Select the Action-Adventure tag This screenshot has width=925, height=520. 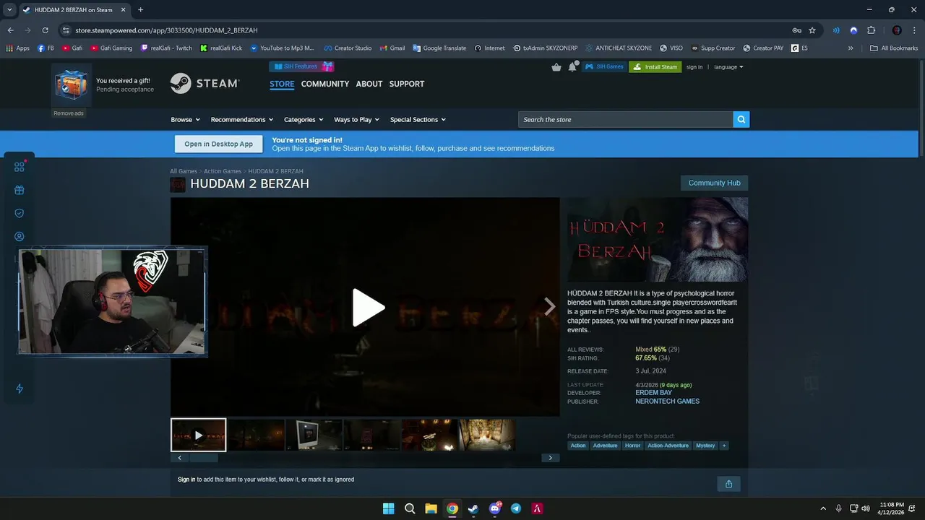[668, 446]
